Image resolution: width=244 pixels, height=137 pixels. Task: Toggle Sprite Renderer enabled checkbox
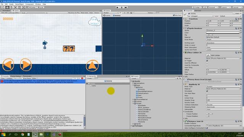(188, 29)
